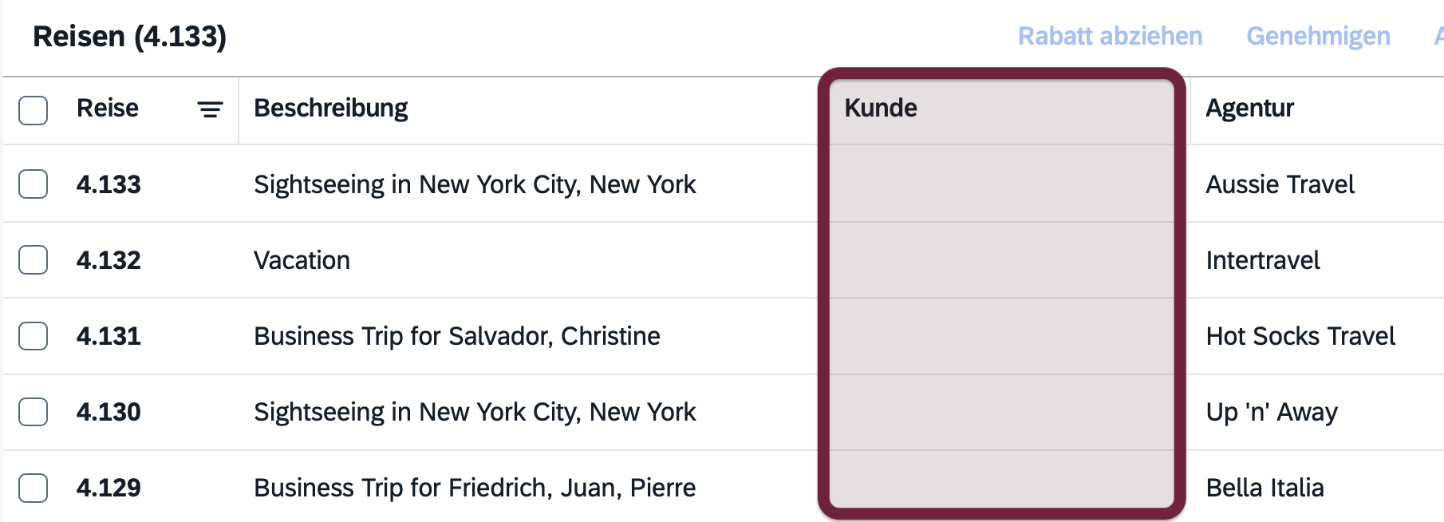Select the Sightseeing trip row 4.130
Screen dimensions: 1444x522
tap(475, 412)
